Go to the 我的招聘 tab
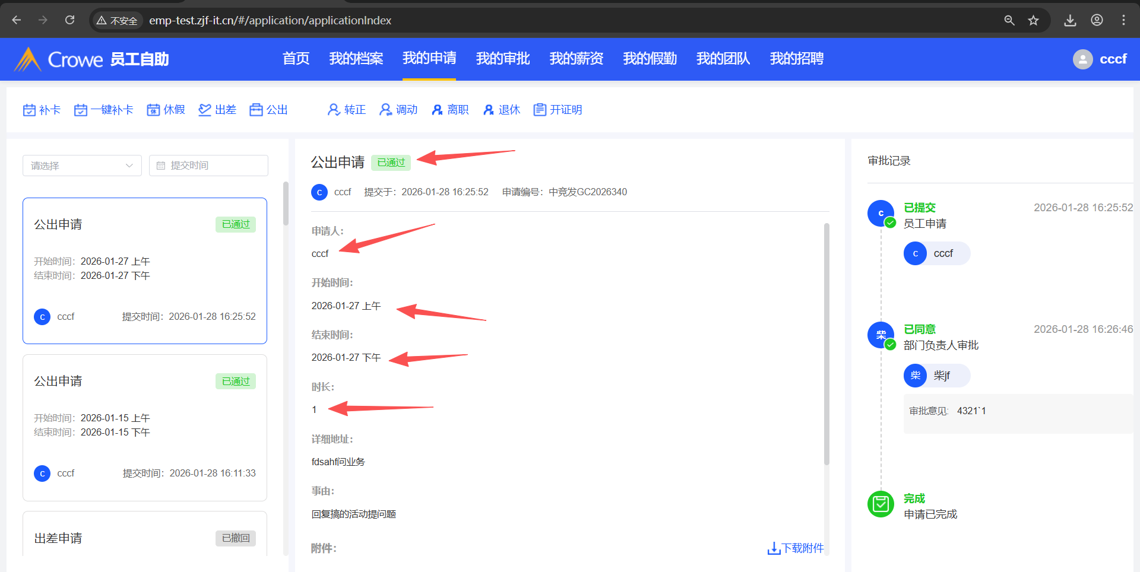This screenshot has width=1140, height=572. (797, 59)
